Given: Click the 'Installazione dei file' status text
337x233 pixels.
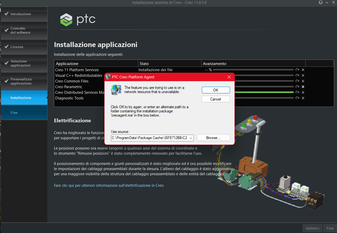Looking at the screenshot, I should 155,70.
